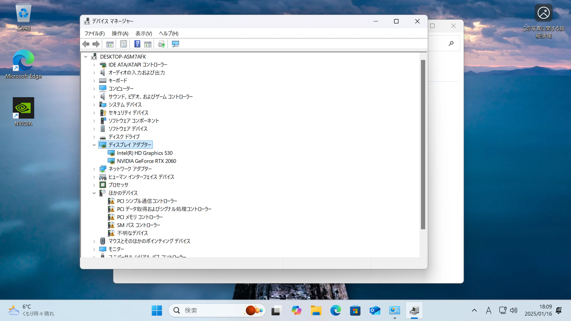The image size is (571, 321).
Task: Expand オーディオの入力および出力 node
Action: 94,73
